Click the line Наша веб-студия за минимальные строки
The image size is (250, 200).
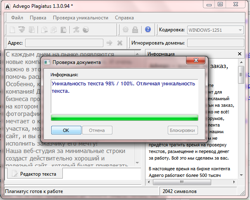click(66, 151)
